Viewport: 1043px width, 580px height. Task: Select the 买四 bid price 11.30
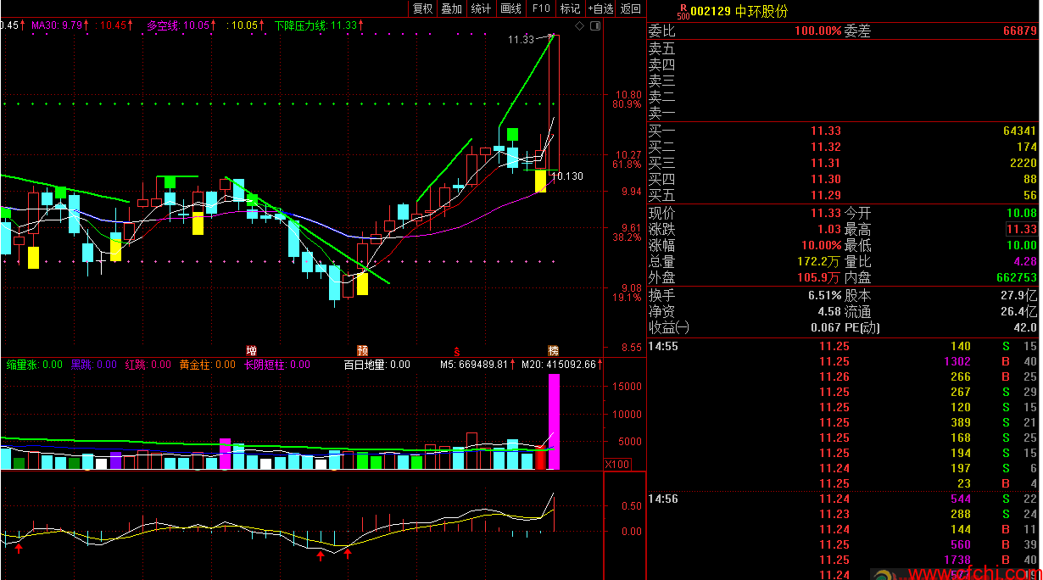tap(826, 179)
